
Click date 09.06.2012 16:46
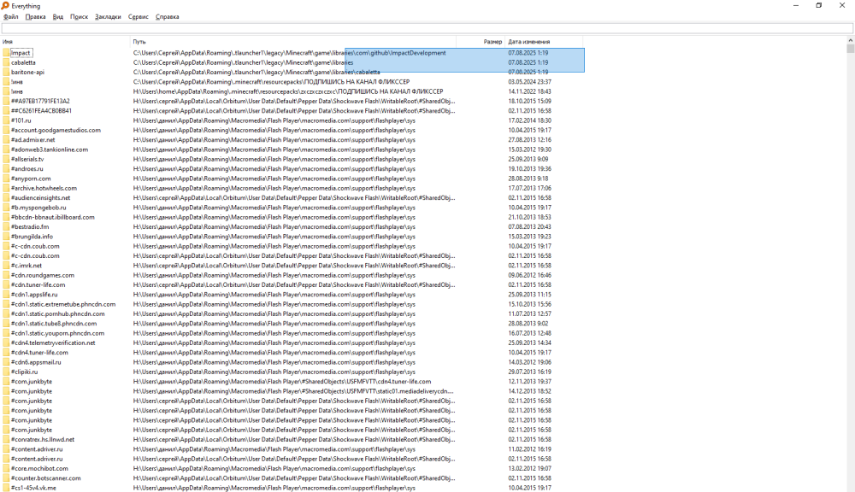tap(529, 275)
